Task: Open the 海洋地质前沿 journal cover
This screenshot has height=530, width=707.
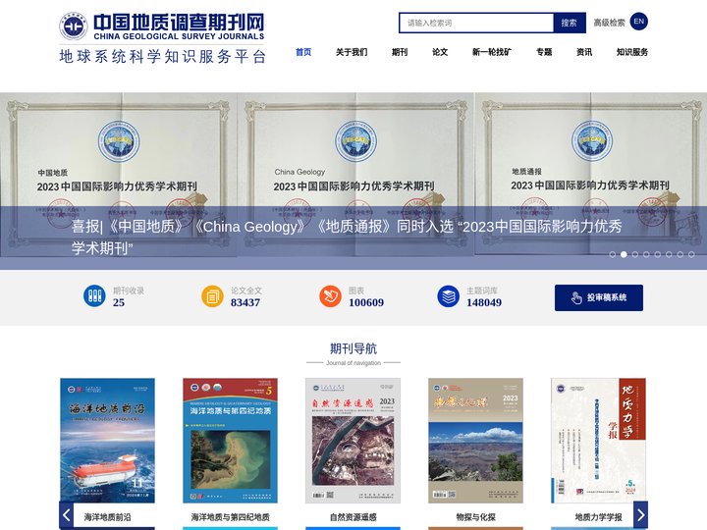Action: coord(107,441)
